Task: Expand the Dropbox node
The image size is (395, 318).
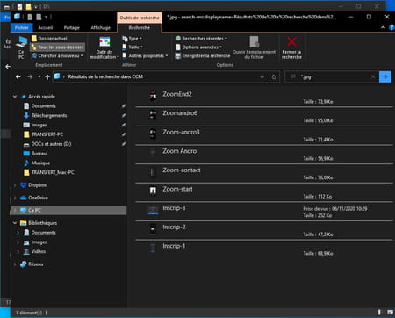Action: pyautogui.click(x=15, y=185)
